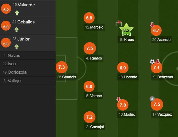The height and width of the screenshot is (137, 178).
Task: Click Kroos's green star rating badge
Action: (x=126, y=30)
